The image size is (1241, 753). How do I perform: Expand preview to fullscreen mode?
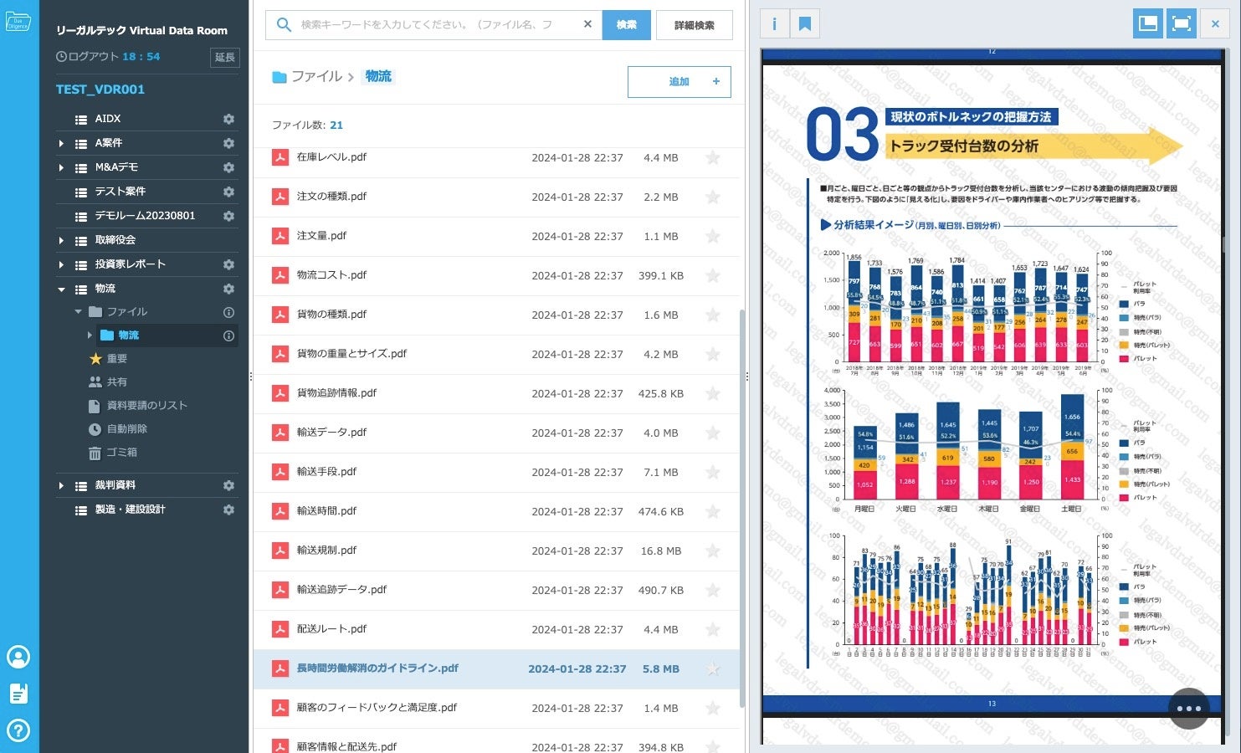[x=1181, y=23]
